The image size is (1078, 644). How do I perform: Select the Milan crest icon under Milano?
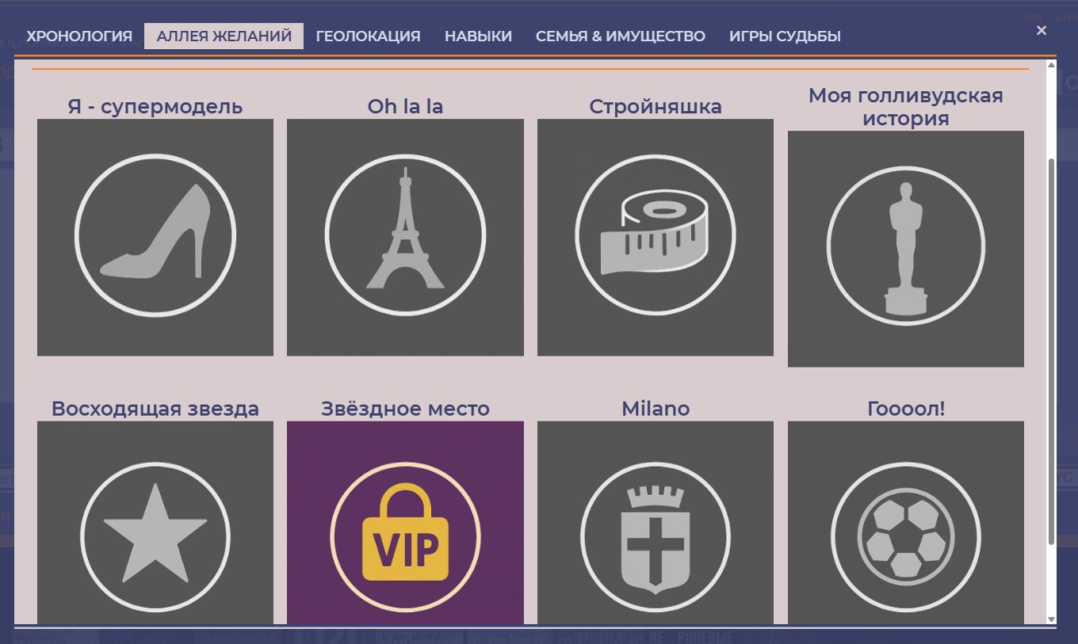click(x=655, y=535)
